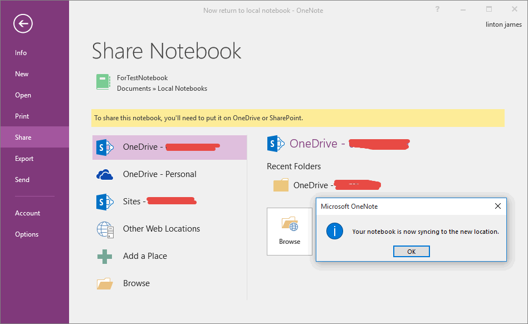Select Other Web Locations entry
Image resolution: width=528 pixels, height=324 pixels.
[169, 229]
